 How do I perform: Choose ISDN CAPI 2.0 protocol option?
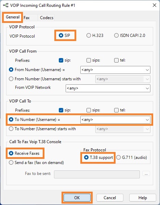click(130, 35)
